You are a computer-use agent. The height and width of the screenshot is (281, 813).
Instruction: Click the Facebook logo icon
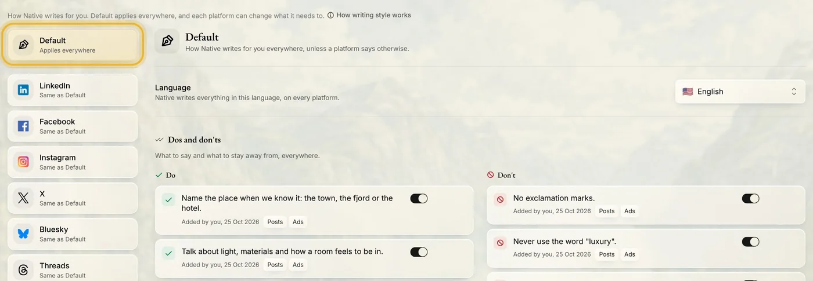pyautogui.click(x=23, y=126)
